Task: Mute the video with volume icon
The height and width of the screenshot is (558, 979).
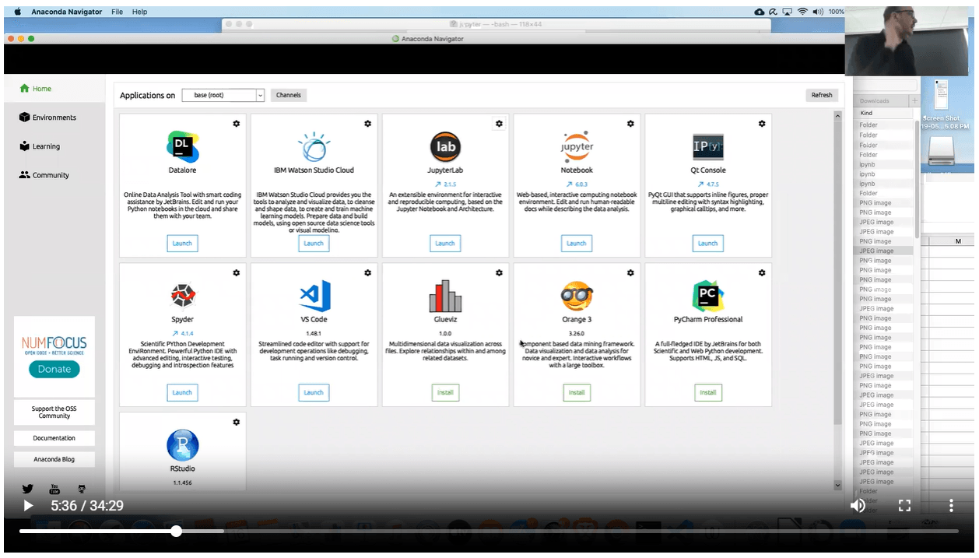Action: point(858,506)
